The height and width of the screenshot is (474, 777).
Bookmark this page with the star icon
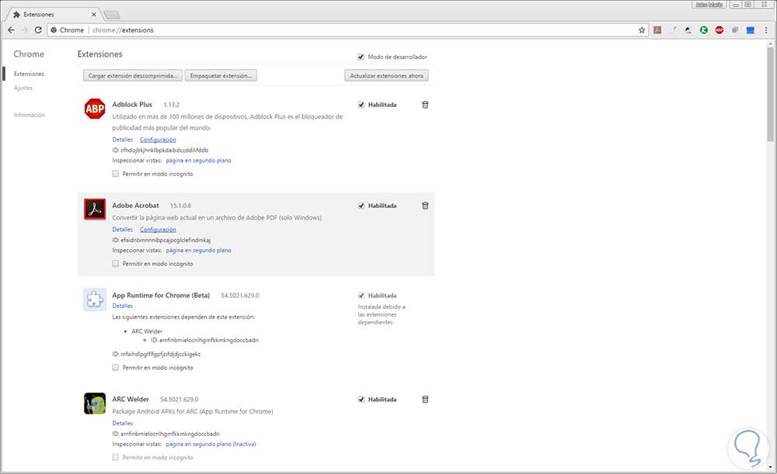(642, 30)
